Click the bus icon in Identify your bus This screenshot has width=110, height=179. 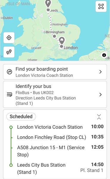pyautogui.click(x=10, y=94)
